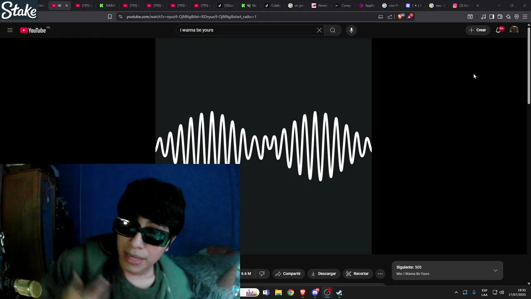Switch to the 'cine Pl' Google tab
This screenshot has height=299, width=531.
(x=391, y=5)
